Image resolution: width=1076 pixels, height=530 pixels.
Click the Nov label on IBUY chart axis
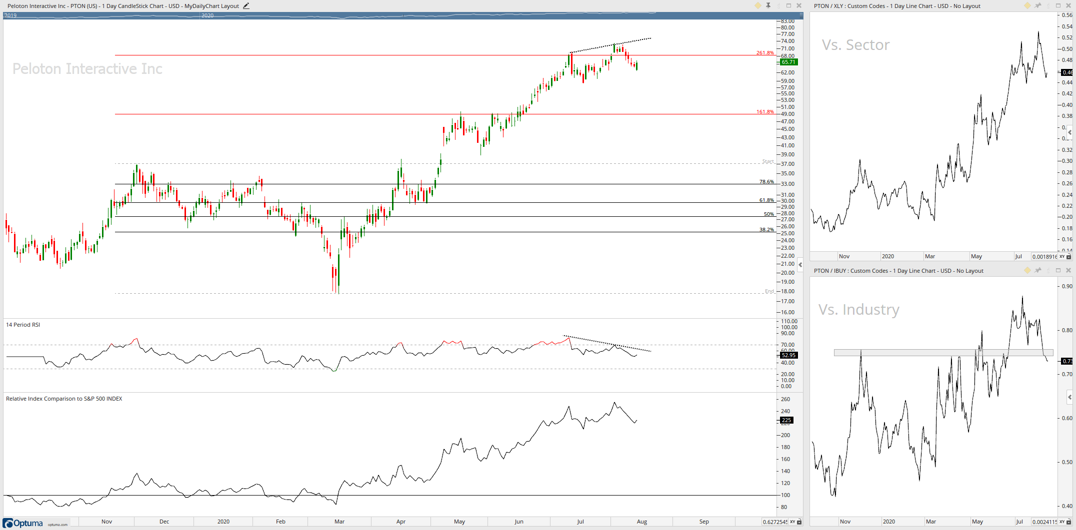click(845, 522)
